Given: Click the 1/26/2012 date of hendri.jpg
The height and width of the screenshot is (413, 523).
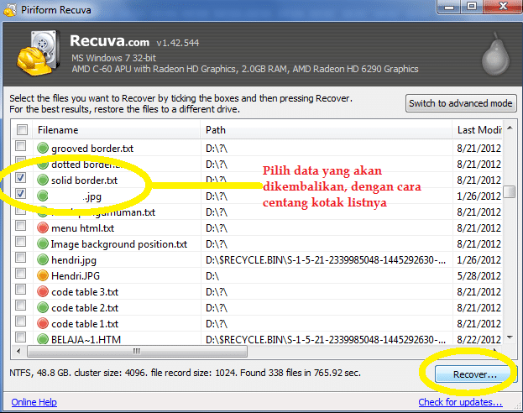Looking at the screenshot, I should (479, 260).
